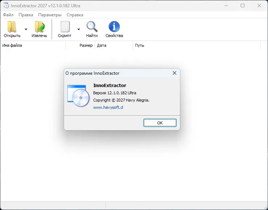Expand the Скрипт dropdown arrow
Image resolution: width=268 pixels, height=210 pixels.
79,29
